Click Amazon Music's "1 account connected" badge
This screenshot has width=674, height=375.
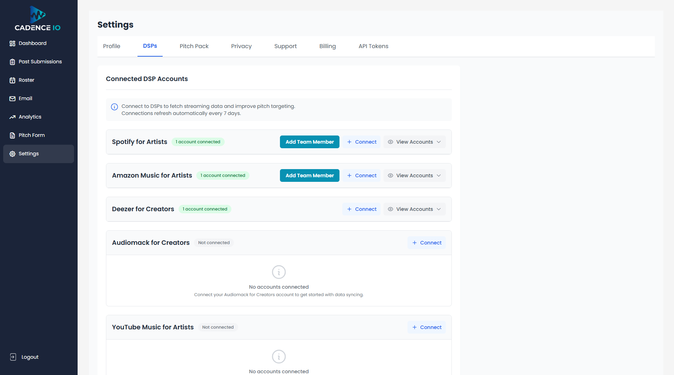223,175
